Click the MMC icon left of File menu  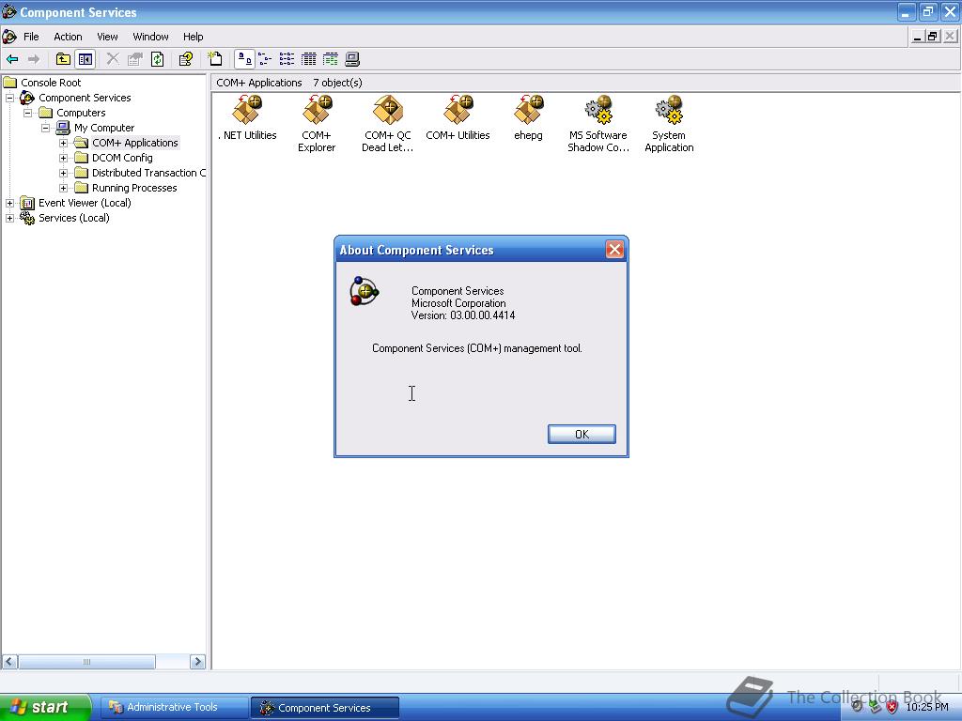9,37
